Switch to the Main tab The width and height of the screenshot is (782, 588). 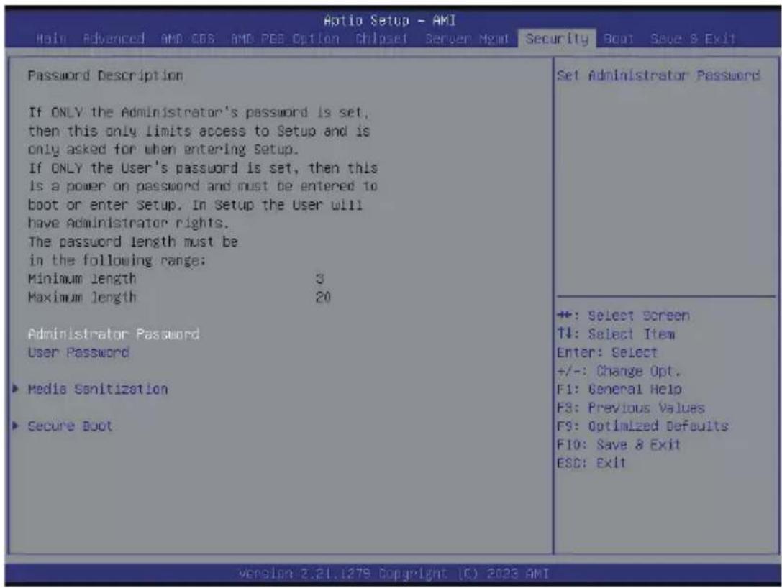click(x=51, y=38)
